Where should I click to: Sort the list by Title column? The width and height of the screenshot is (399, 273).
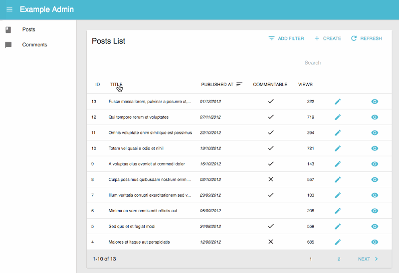pyautogui.click(x=116, y=85)
